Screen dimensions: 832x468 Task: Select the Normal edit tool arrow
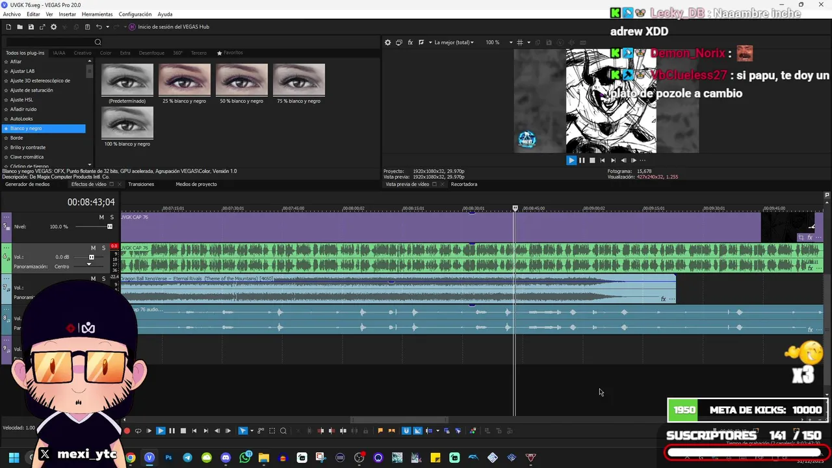point(242,430)
